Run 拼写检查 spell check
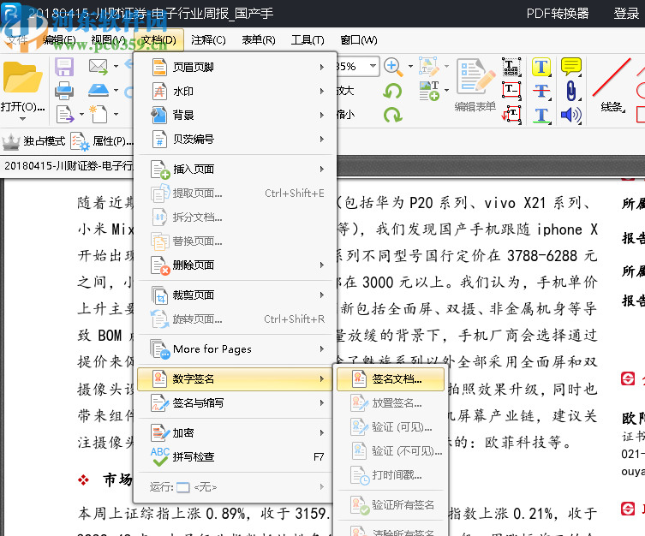 click(235, 456)
